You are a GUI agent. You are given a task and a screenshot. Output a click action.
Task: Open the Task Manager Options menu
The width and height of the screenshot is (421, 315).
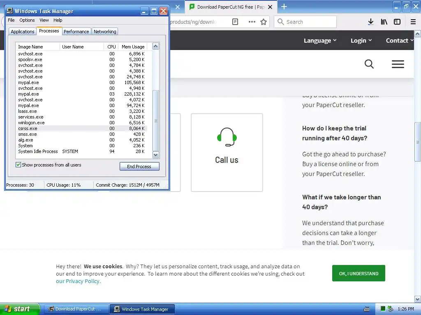coord(27,20)
